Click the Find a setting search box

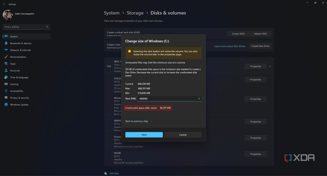click(x=24, y=27)
